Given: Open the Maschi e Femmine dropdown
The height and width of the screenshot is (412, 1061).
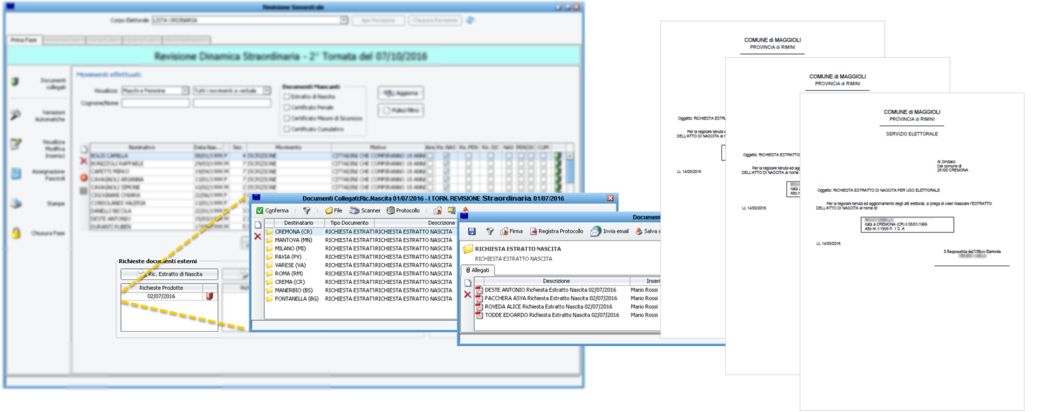Looking at the screenshot, I should point(185,91).
